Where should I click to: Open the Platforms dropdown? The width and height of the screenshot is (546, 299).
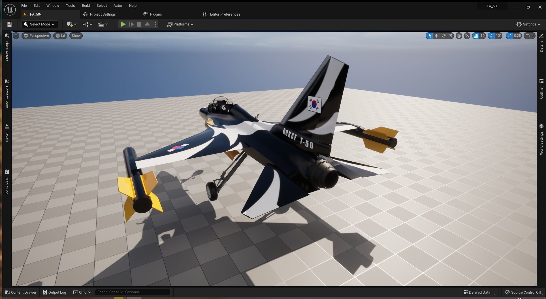point(180,24)
